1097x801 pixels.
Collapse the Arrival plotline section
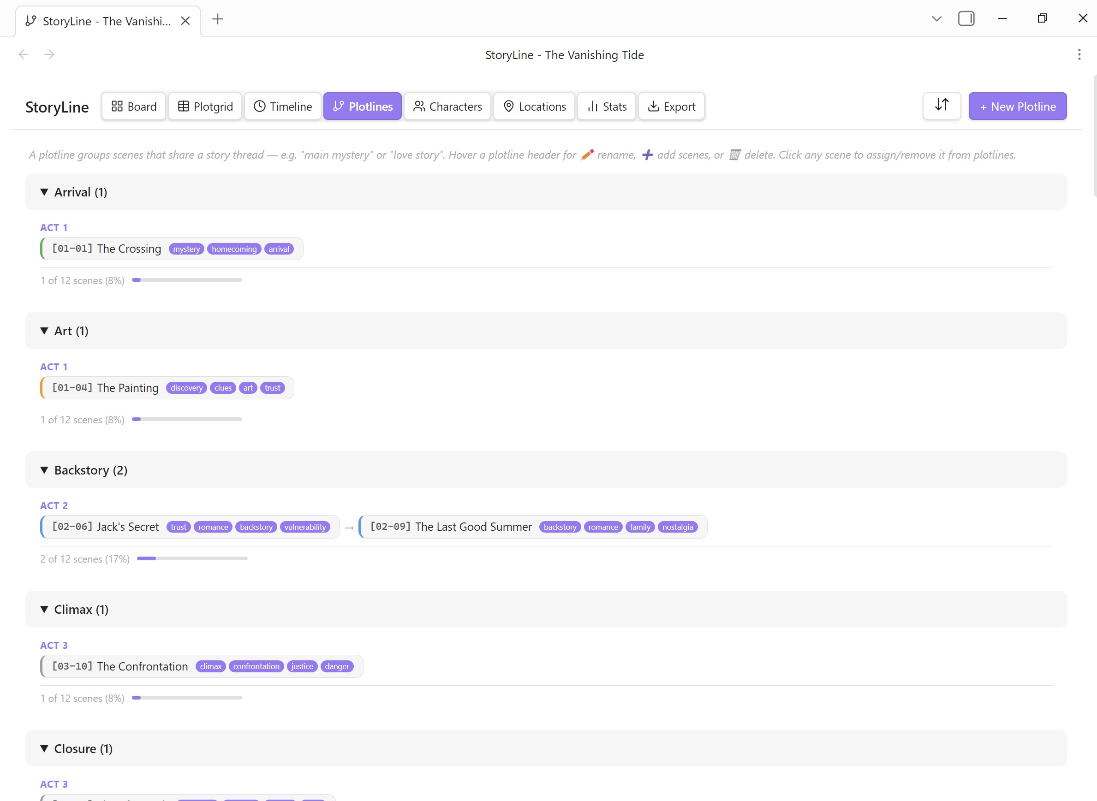[44, 192]
